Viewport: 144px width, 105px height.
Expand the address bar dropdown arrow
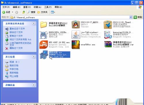[x=131, y=17]
